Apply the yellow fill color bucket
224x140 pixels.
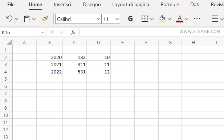pos(162,19)
